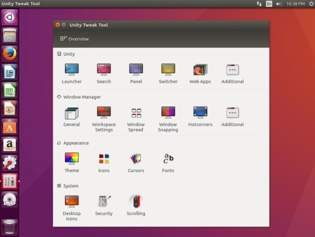Open Window Spread settings
Screen dimensions: 315x237
pos(136,113)
